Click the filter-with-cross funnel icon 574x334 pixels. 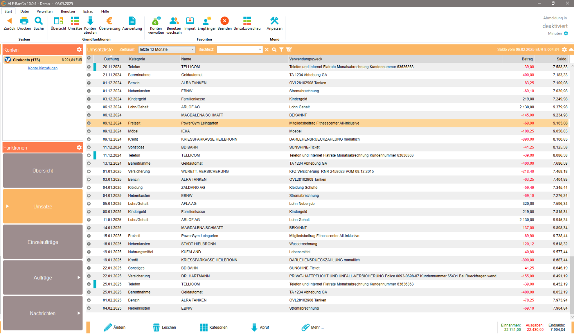pyautogui.click(x=289, y=50)
